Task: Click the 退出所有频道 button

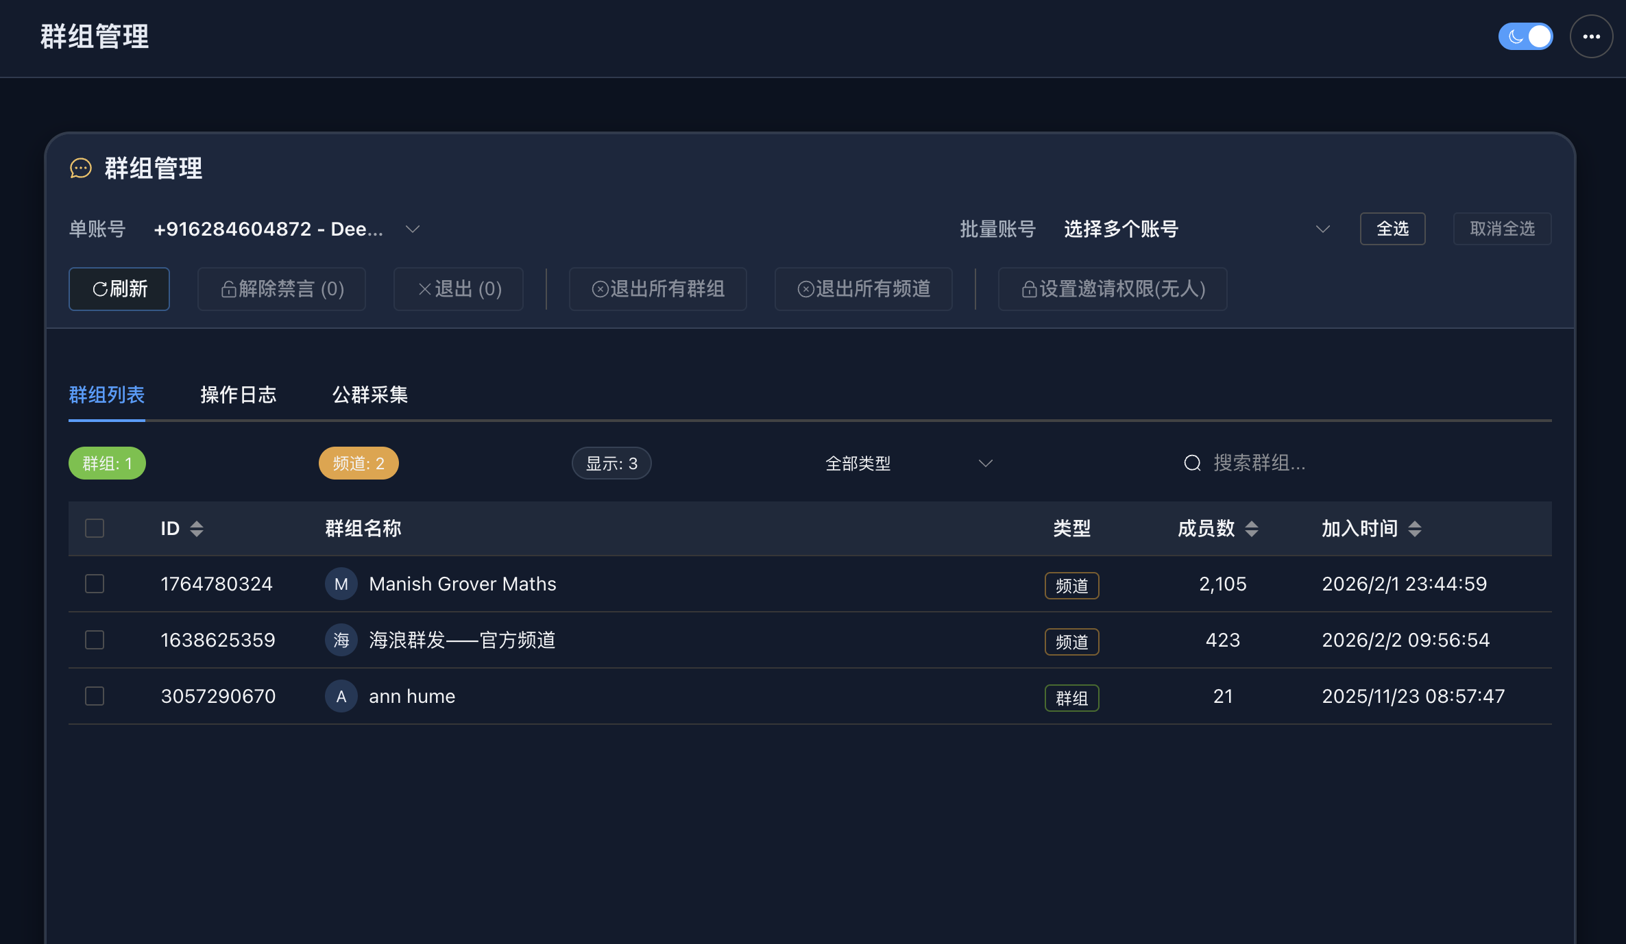Action: 863,288
